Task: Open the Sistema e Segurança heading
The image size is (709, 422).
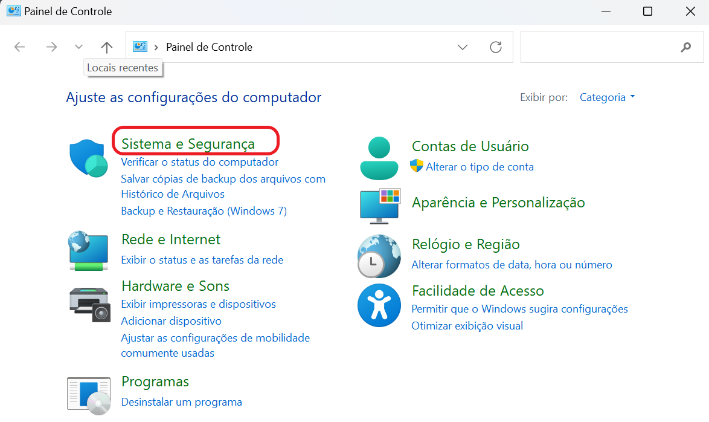Action: coord(188,144)
